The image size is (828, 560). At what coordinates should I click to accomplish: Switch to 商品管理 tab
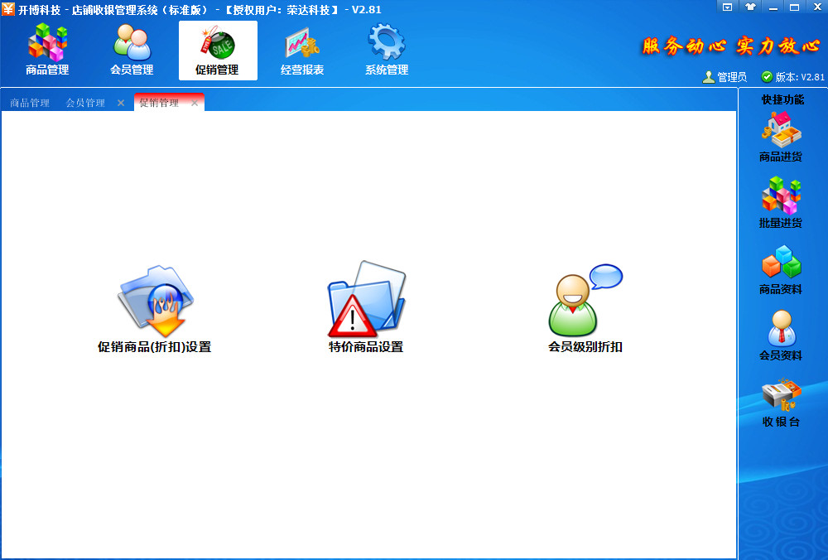tap(30, 103)
